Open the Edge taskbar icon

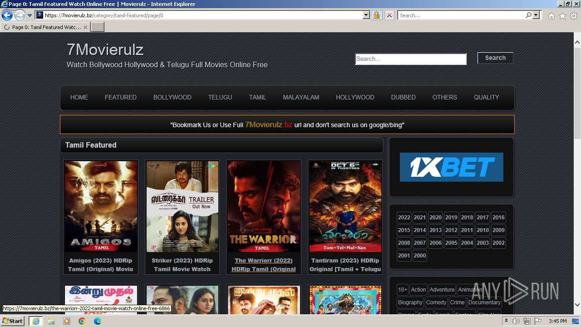click(x=98, y=321)
